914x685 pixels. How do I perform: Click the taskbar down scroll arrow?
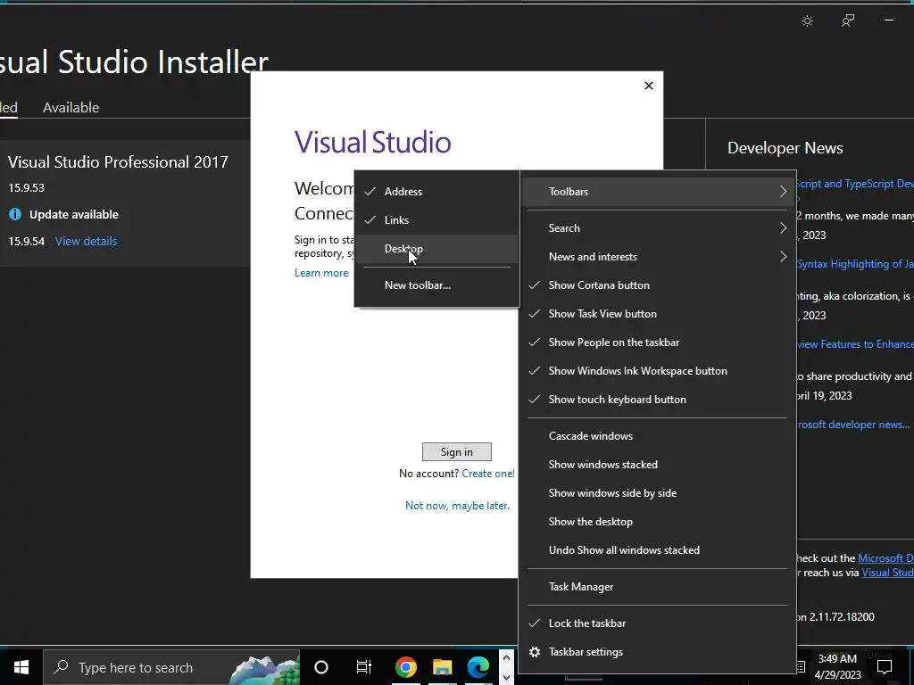pos(507,678)
